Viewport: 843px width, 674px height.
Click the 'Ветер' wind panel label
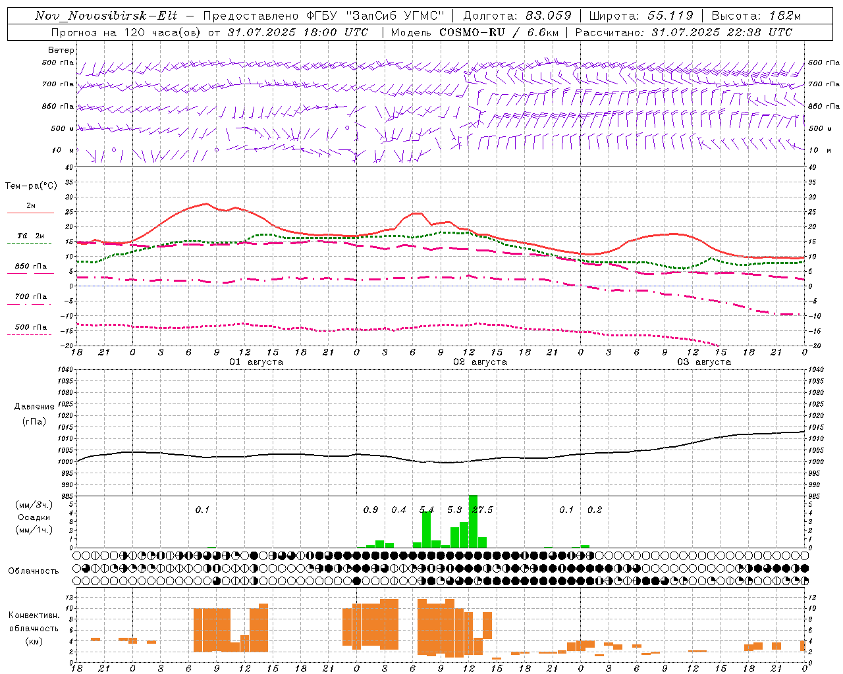pyautogui.click(x=61, y=50)
